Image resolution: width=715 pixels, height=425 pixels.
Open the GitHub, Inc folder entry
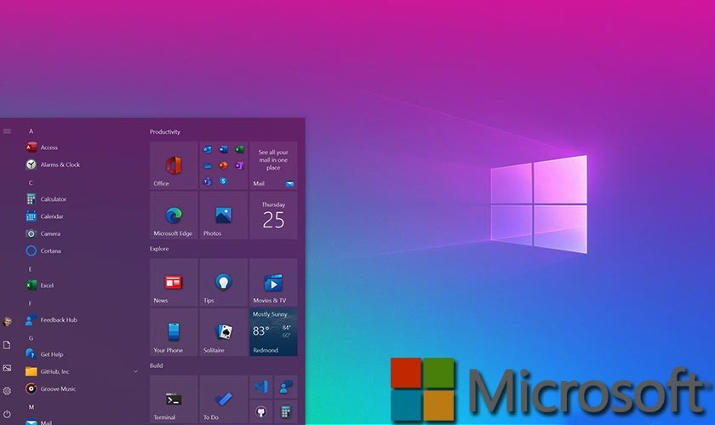pos(82,371)
